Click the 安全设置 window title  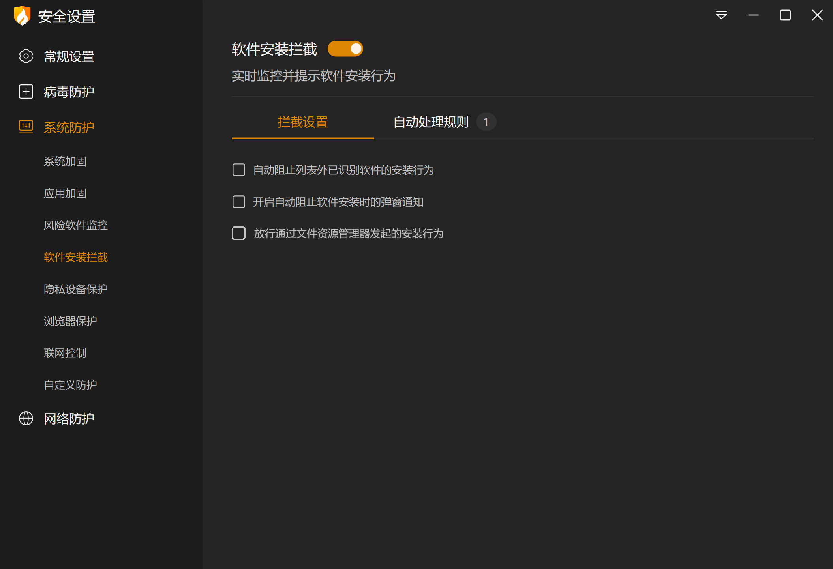67,17
